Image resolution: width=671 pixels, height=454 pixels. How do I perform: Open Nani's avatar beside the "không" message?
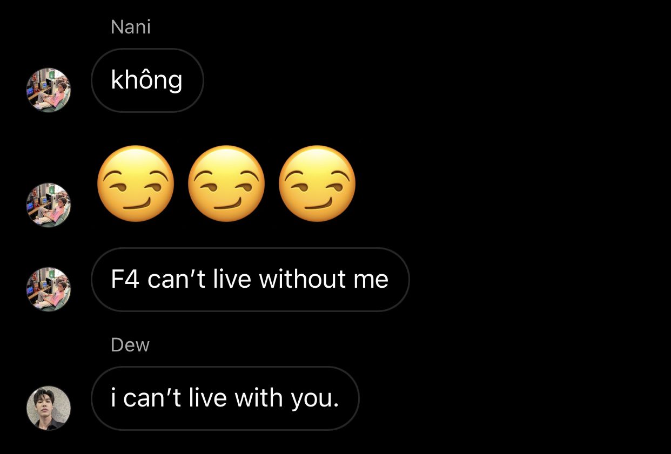click(49, 90)
